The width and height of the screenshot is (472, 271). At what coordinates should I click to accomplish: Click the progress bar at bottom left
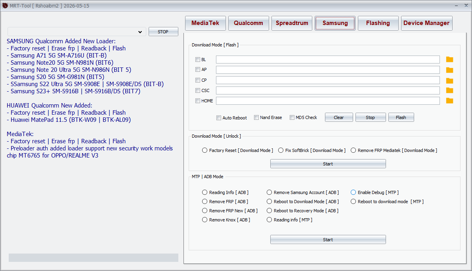(94, 258)
